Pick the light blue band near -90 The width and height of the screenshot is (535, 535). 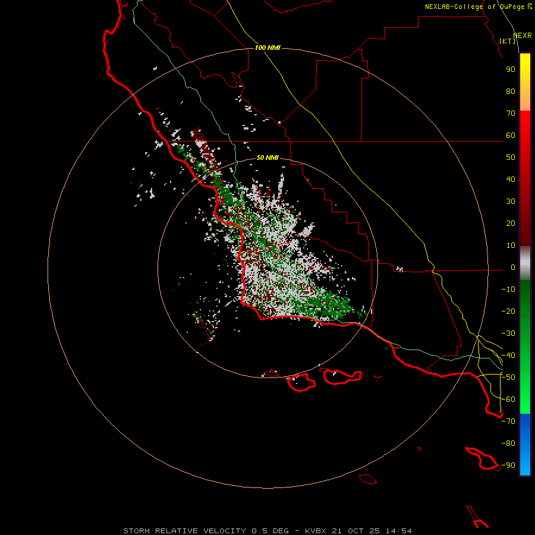(x=525, y=465)
